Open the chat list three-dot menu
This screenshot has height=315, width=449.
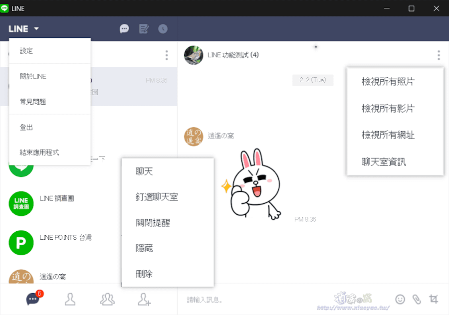tap(166, 55)
